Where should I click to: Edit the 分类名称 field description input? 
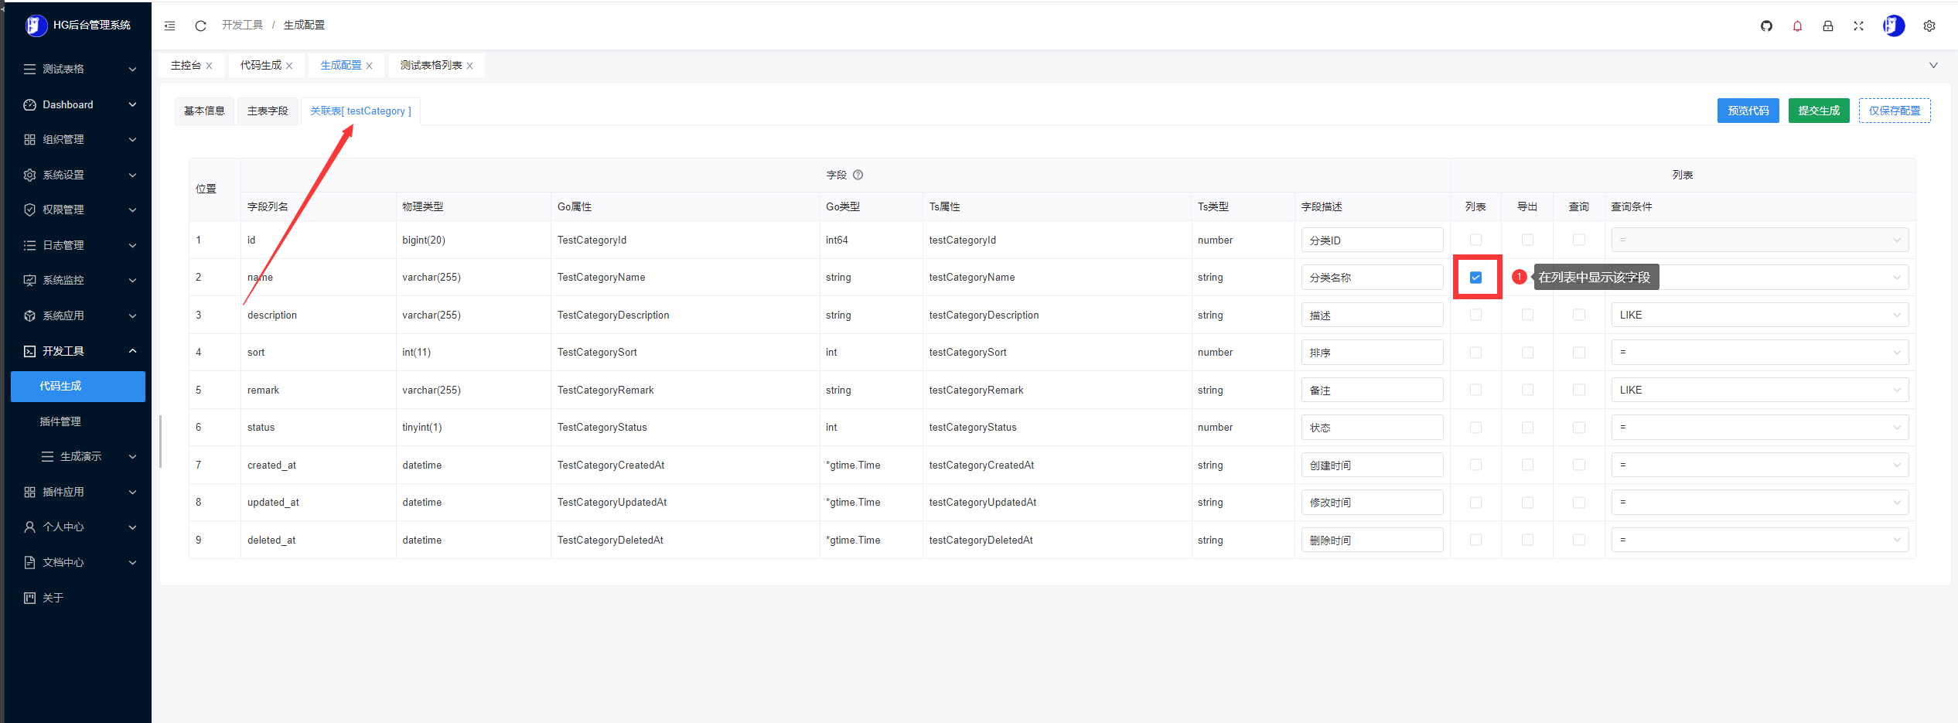point(1372,278)
